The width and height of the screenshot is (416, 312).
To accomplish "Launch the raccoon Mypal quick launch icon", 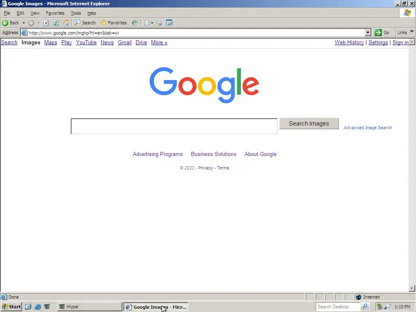I will (47, 307).
